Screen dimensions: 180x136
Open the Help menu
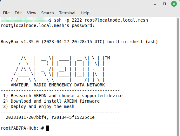tap(85, 13)
